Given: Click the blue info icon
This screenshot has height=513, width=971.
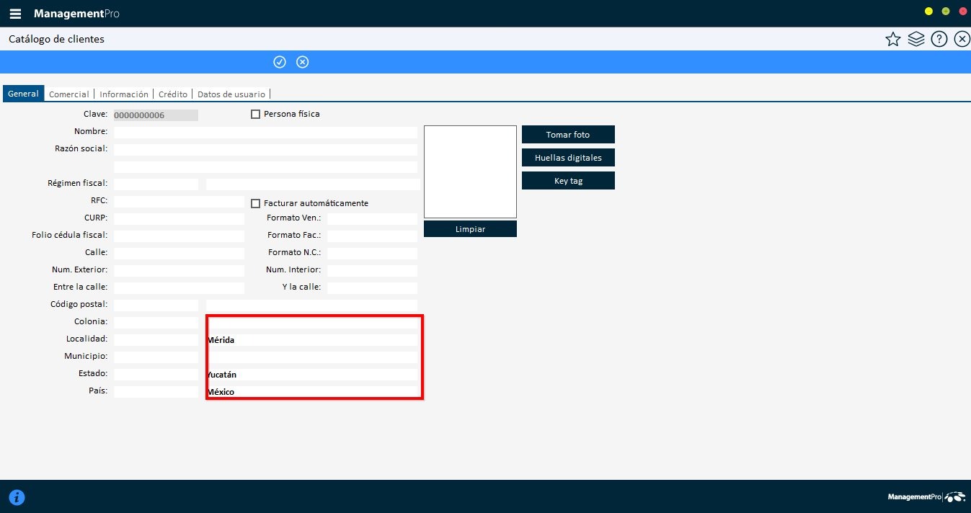Looking at the screenshot, I should 17,497.
